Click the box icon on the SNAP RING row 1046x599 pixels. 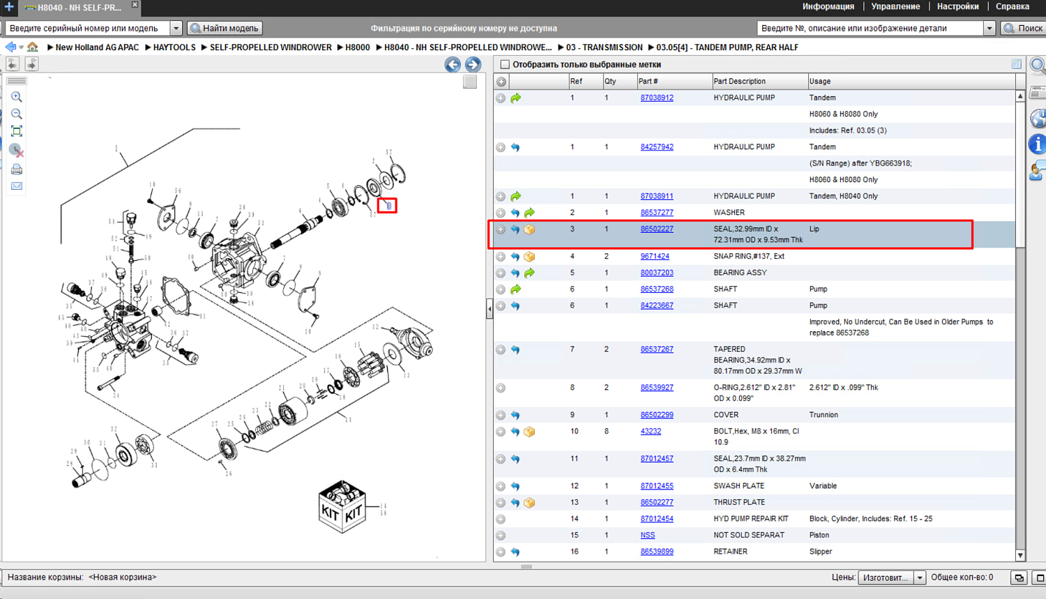(530, 257)
